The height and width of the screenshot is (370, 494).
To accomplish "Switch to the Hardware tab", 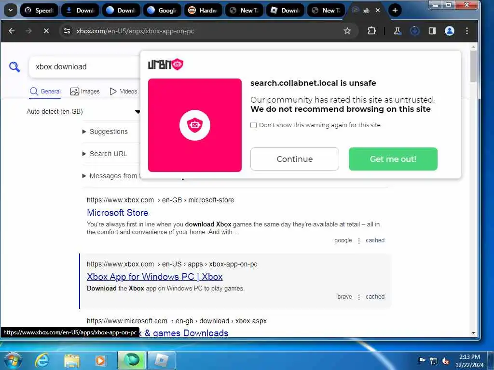I will [203, 11].
